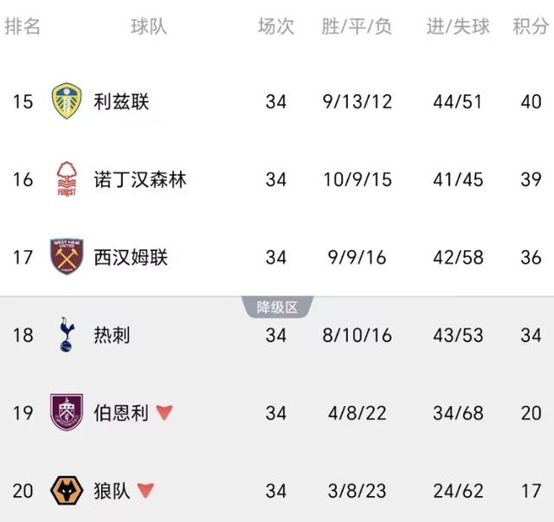Click the Wolves wolf-head crest
The width and height of the screenshot is (554, 522).
click(66, 491)
